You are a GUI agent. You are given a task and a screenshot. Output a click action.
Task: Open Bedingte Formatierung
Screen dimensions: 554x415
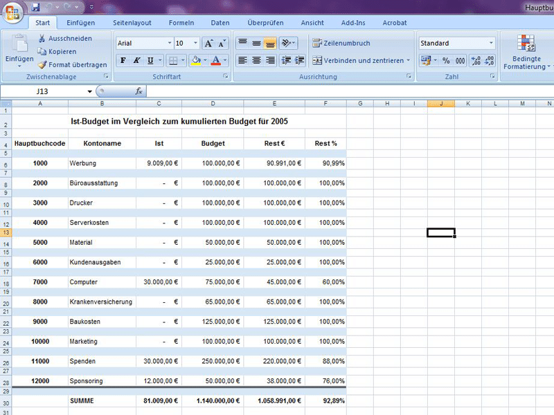pyautogui.click(x=526, y=53)
